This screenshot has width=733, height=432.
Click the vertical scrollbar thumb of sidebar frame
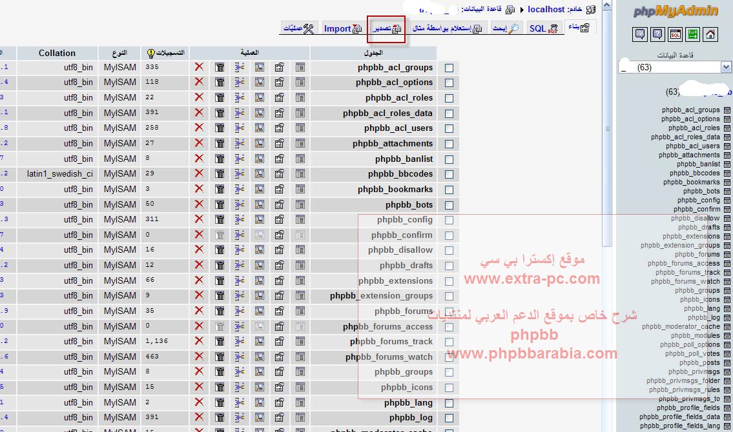(x=607, y=128)
